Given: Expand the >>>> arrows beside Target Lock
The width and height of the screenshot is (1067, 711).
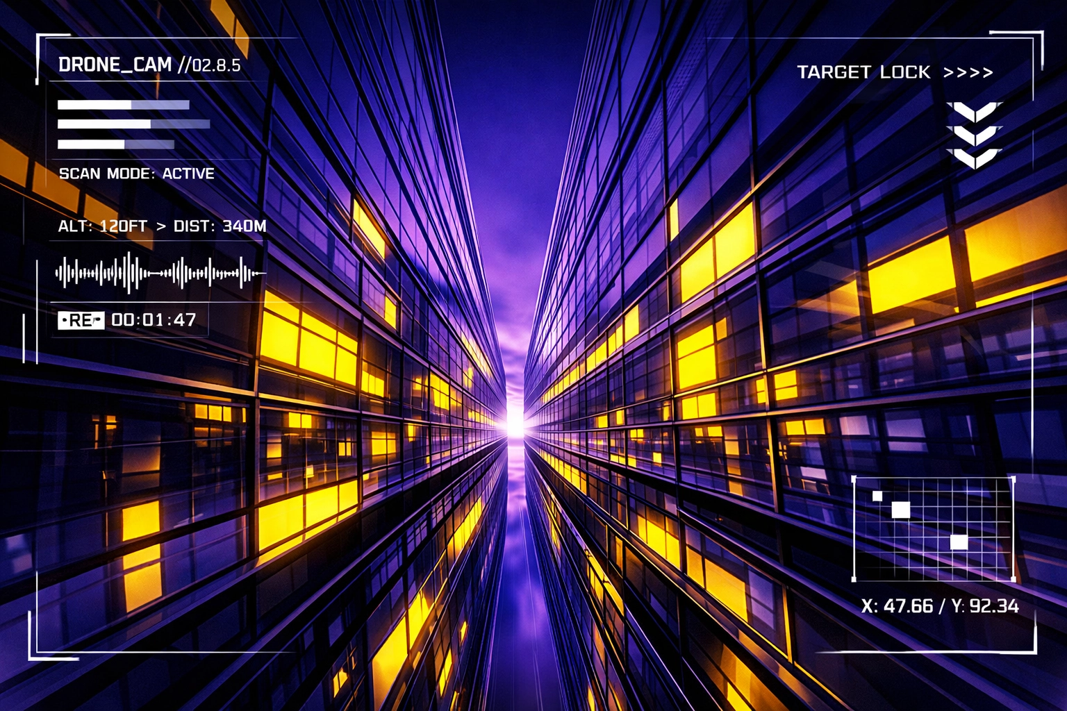Looking at the screenshot, I should click(x=968, y=72).
